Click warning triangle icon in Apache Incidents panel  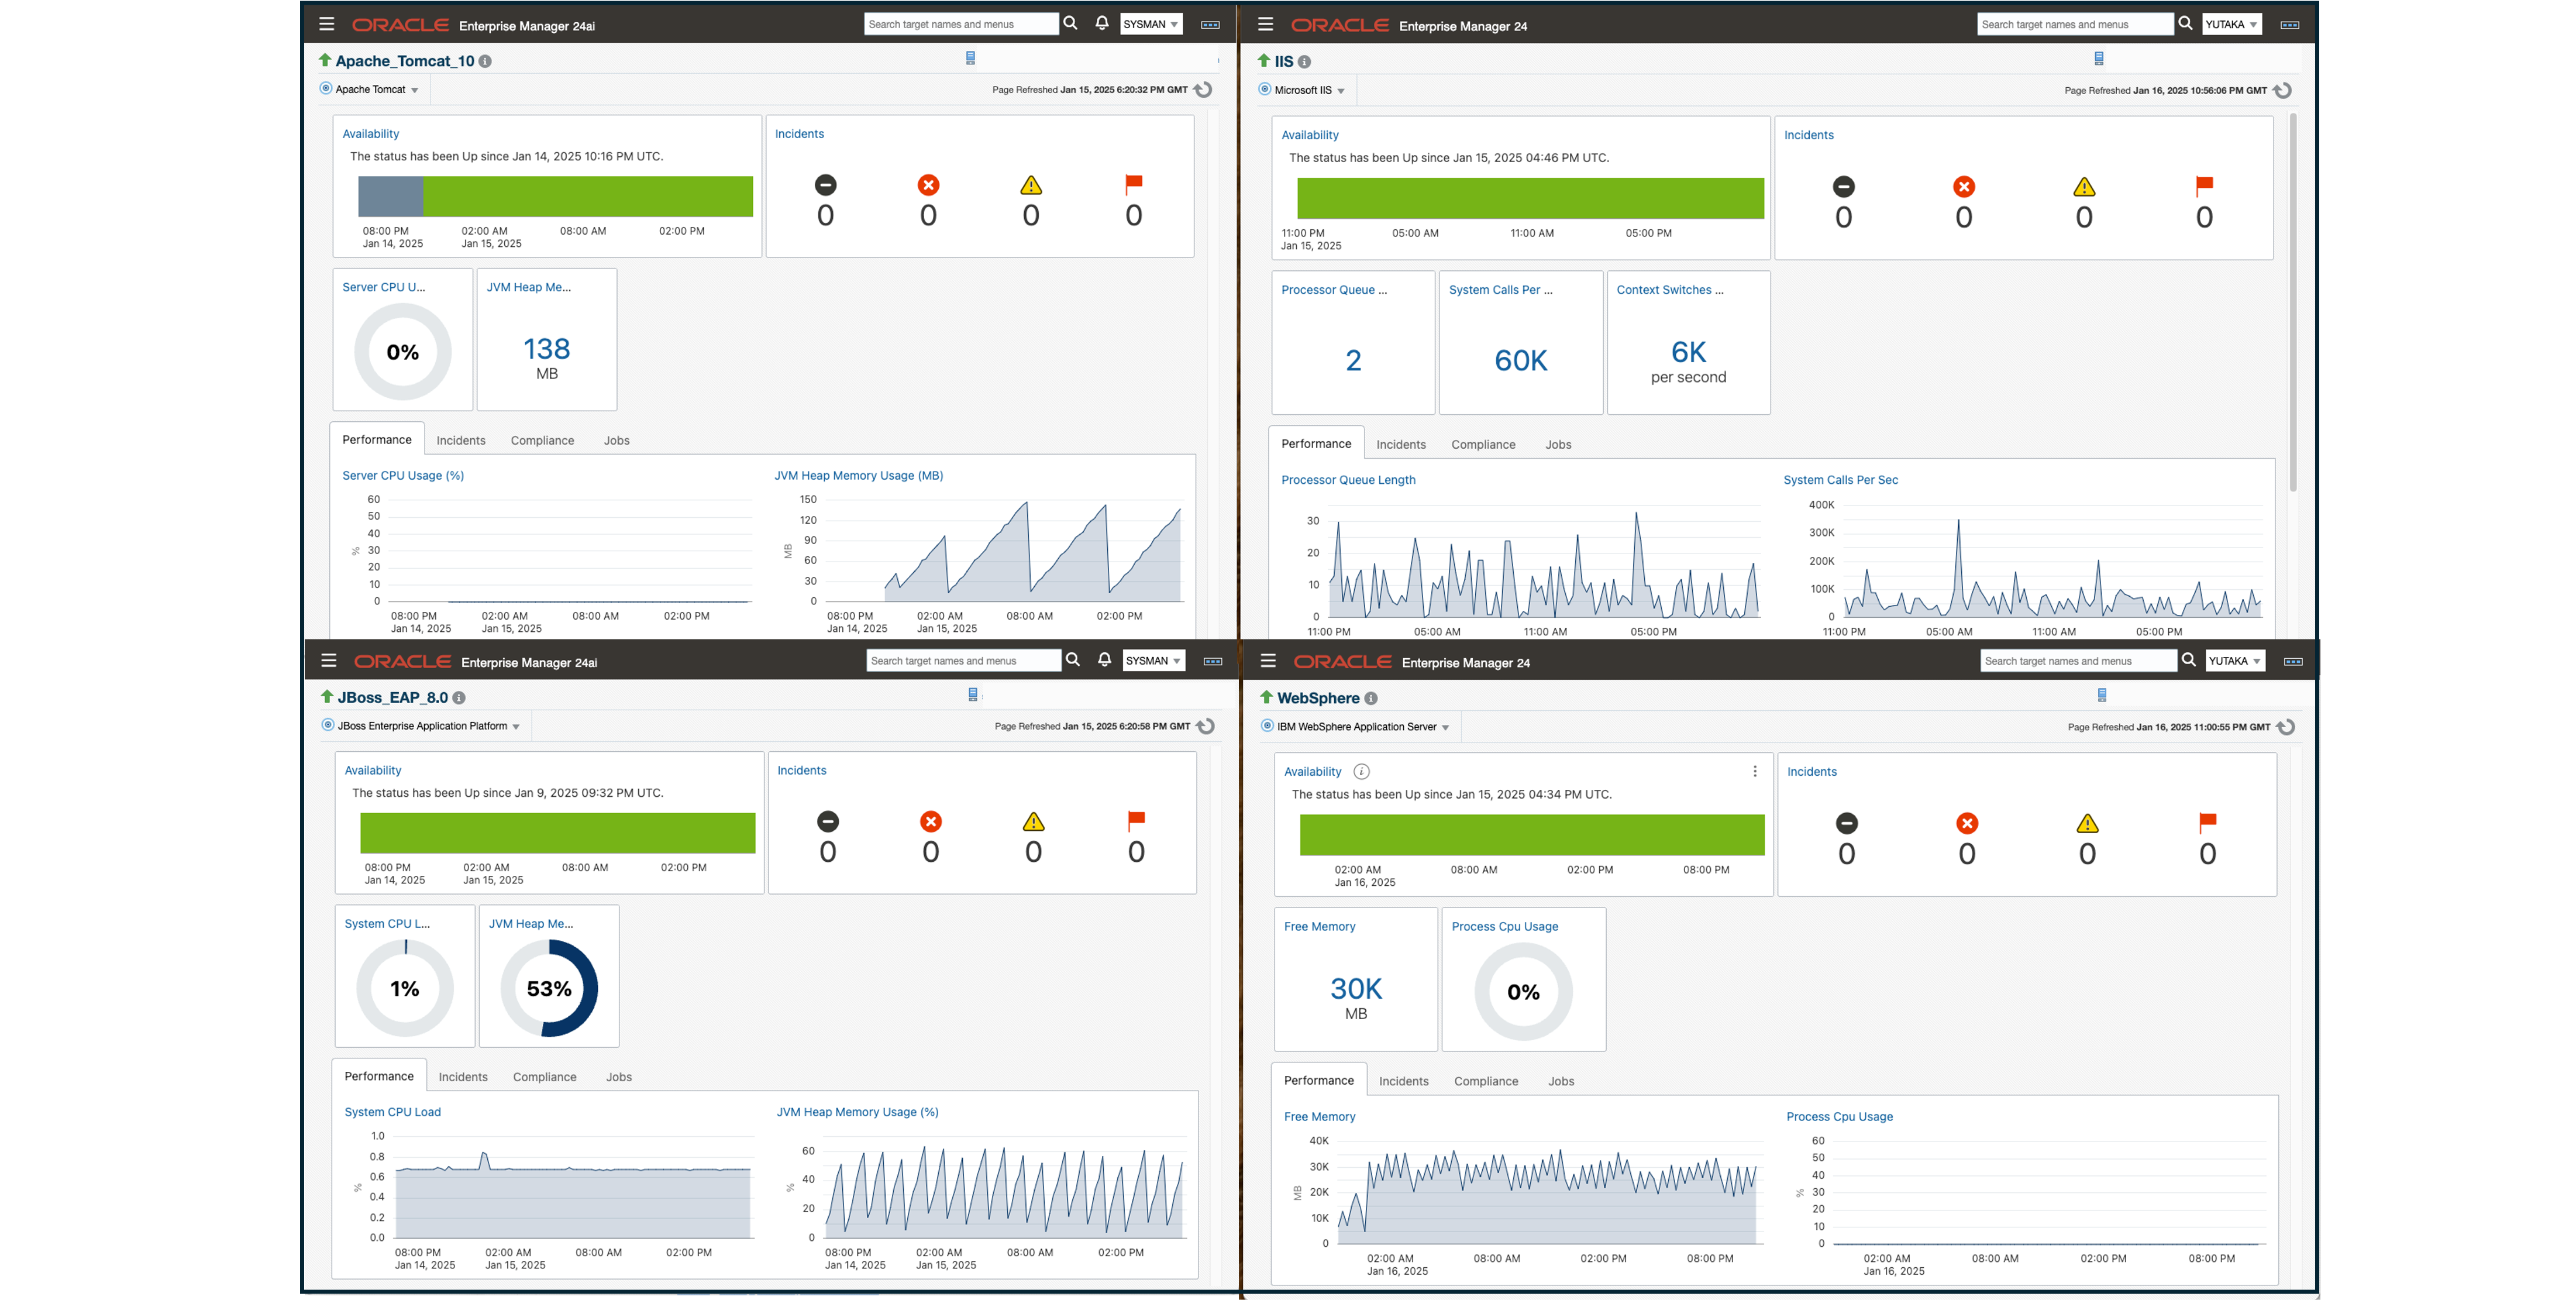[x=1031, y=185]
